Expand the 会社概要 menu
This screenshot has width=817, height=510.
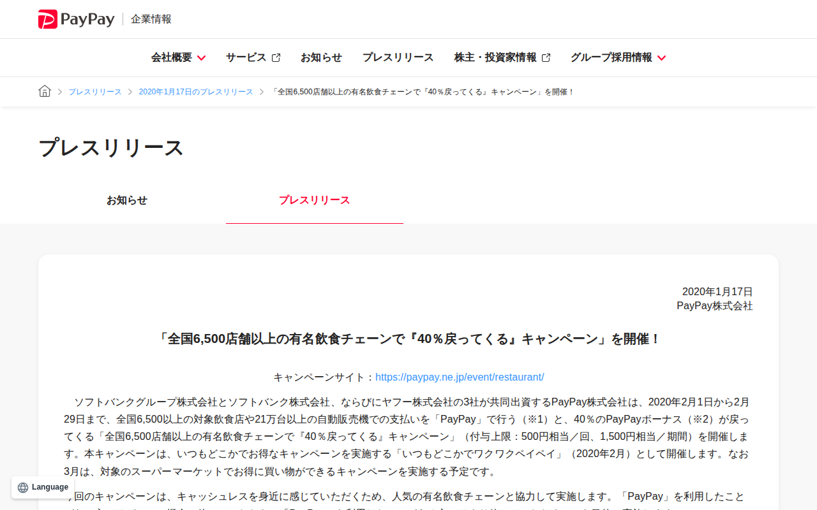click(178, 57)
